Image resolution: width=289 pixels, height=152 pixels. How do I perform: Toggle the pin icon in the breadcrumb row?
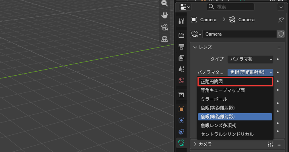[x=281, y=20]
